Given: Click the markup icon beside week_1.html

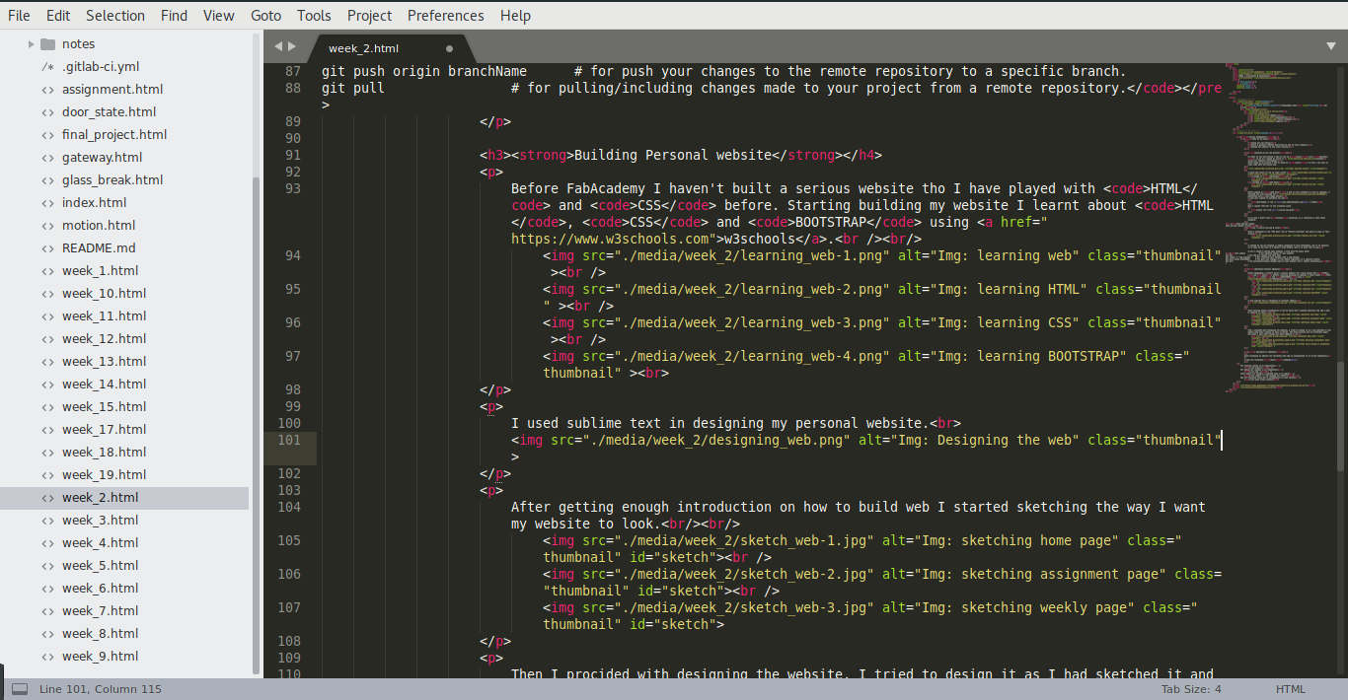Looking at the screenshot, I should 48,270.
